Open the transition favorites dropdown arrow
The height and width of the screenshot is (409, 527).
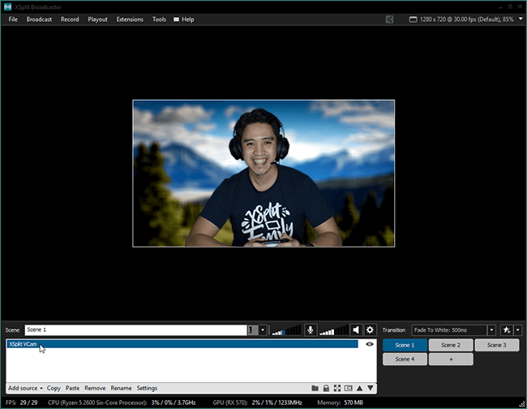(x=518, y=330)
